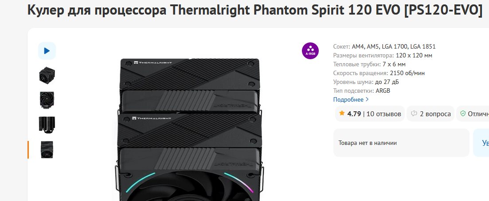Click the questions speech-bubble icon
489x201 pixels.
(x=415, y=114)
